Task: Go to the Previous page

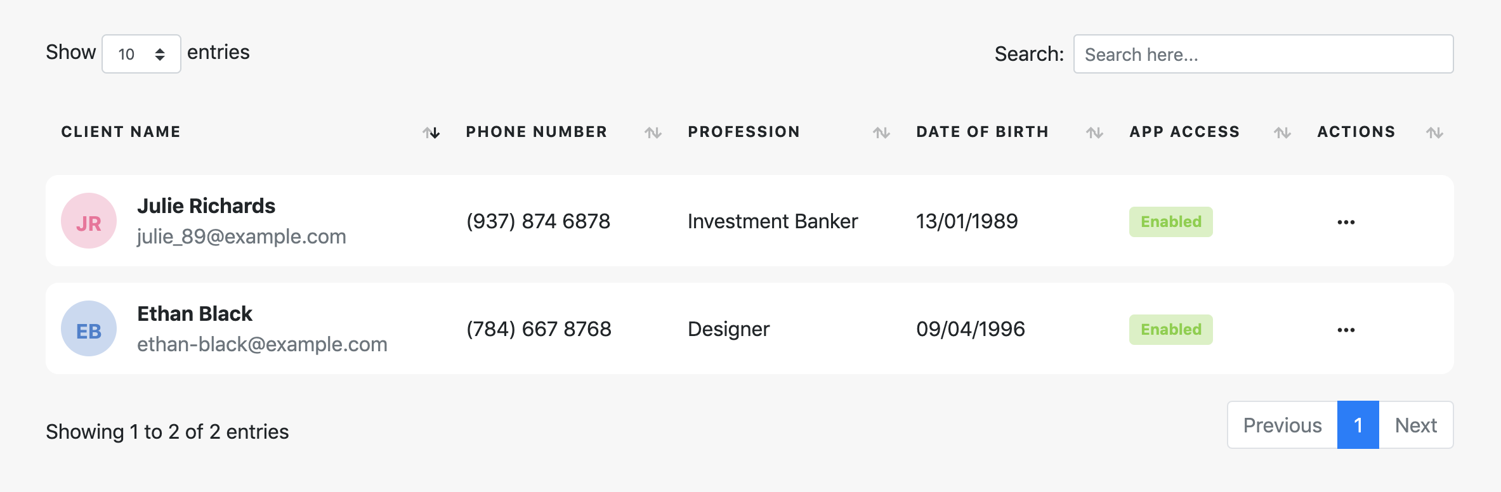Action: pos(1283,425)
